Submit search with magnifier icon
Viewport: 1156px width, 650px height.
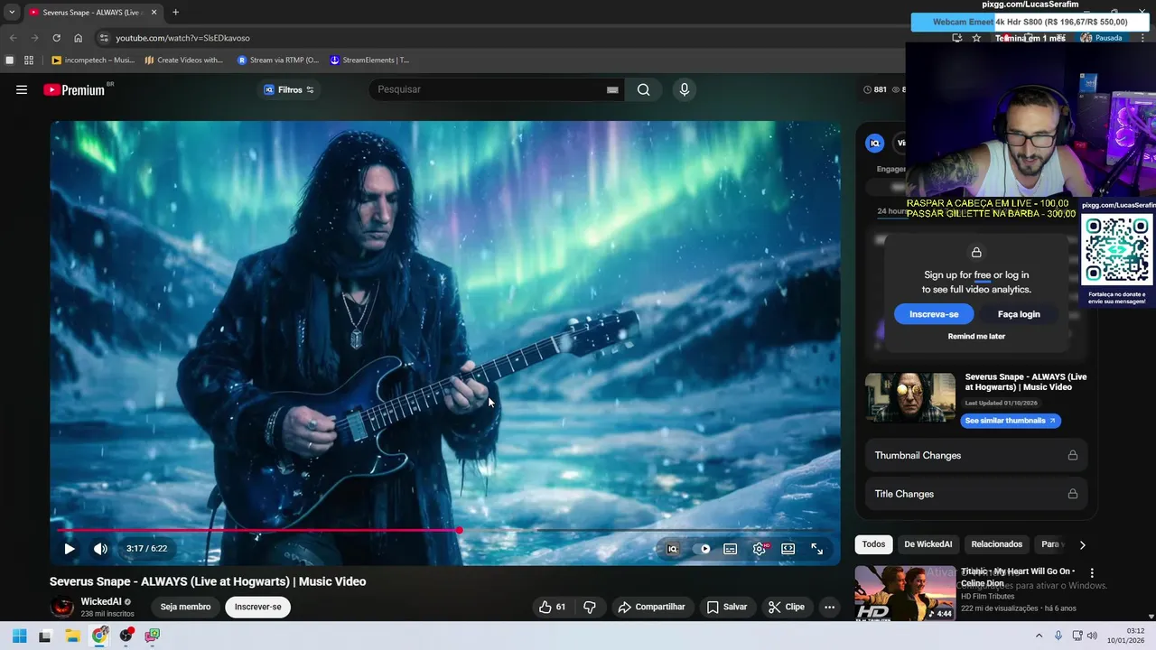(x=643, y=89)
